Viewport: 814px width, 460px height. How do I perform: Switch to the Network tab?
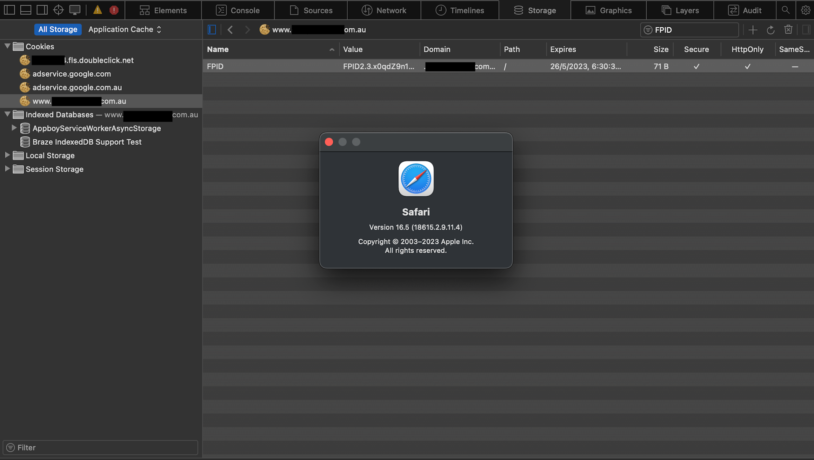coord(384,10)
